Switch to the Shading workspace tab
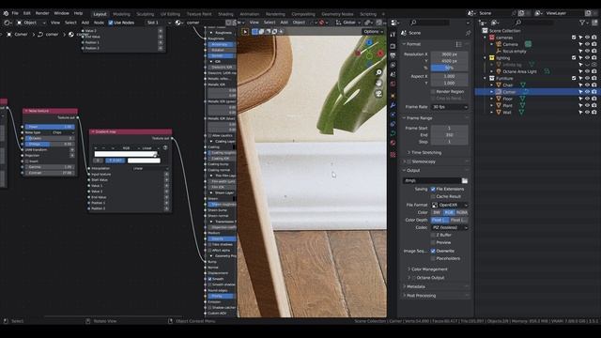This screenshot has width=601, height=338. pos(225,14)
